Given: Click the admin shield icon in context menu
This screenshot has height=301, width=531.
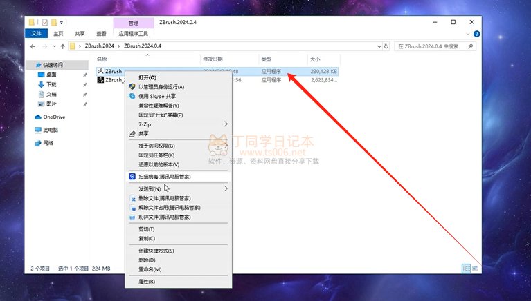Looking at the screenshot, I should [132, 87].
